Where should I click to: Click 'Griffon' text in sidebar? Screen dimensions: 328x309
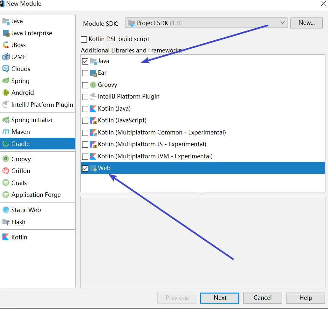[x=21, y=171]
